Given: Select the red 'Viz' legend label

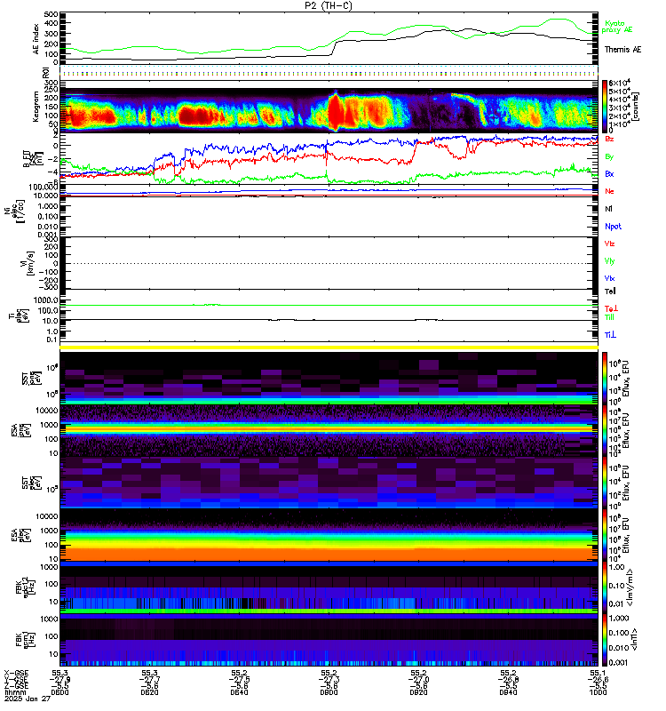Looking at the screenshot, I should point(609,244).
